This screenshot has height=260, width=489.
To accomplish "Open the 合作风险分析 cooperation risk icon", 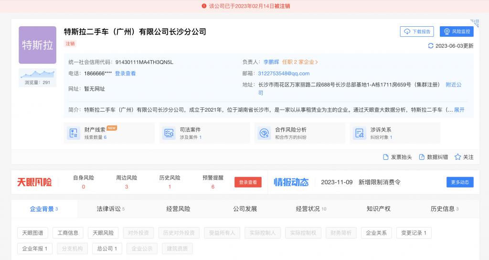I will coord(264,133).
